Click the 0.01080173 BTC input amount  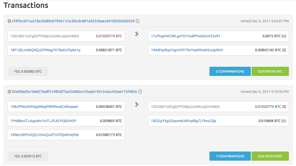point(109,135)
